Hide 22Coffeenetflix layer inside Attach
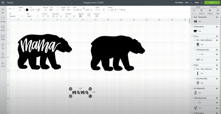Viewport: 221px width, 114px height. click(x=217, y=79)
